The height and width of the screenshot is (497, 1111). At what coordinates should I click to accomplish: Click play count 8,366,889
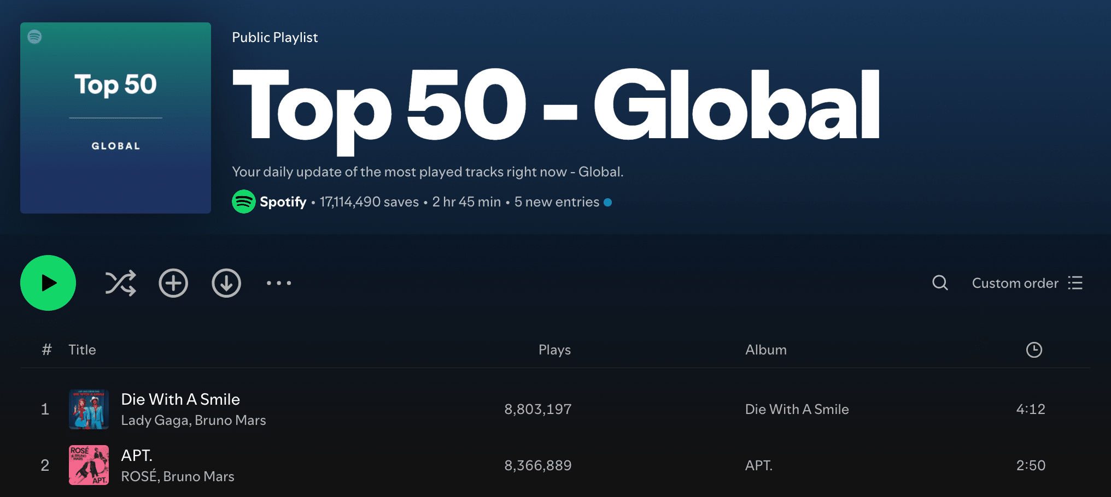[x=538, y=465]
